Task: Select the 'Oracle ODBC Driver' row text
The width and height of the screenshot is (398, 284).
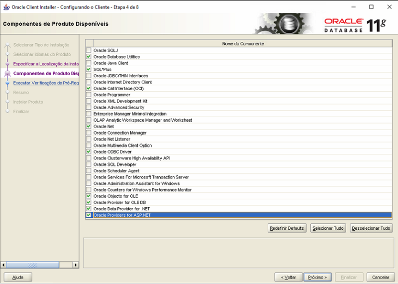Action: coord(112,152)
